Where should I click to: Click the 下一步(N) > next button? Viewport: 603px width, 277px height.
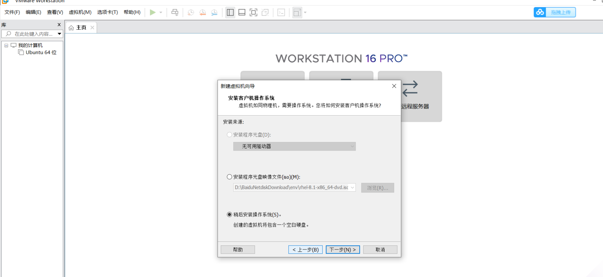[x=343, y=249]
